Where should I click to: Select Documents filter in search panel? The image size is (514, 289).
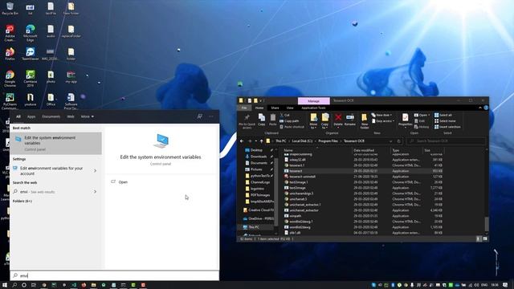point(51,116)
